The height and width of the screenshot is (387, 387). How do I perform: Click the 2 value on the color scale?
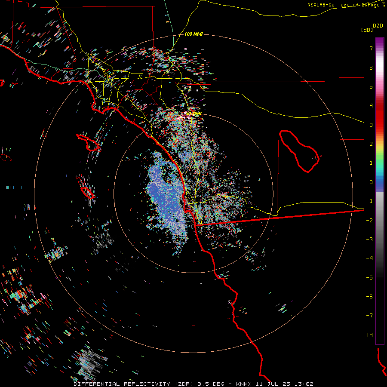pos(371,144)
